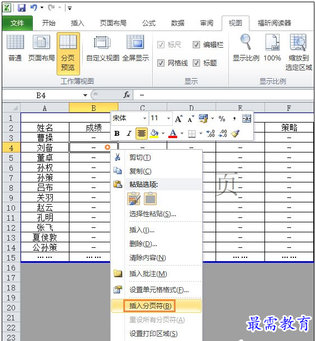Viewport: 315px width, 341px height.
Task: Click the Format Painter brush icon
Action: pyautogui.click(x=235, y=133)
